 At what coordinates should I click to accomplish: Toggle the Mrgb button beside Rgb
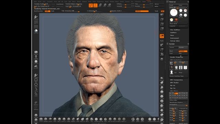(156, 11)
